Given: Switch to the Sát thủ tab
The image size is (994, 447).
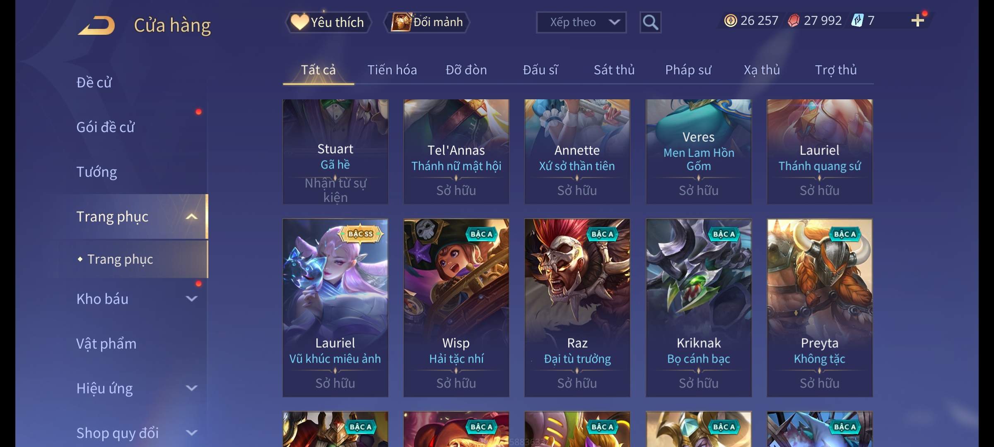Looking at the screenshot, I should (x=614, y=70).
